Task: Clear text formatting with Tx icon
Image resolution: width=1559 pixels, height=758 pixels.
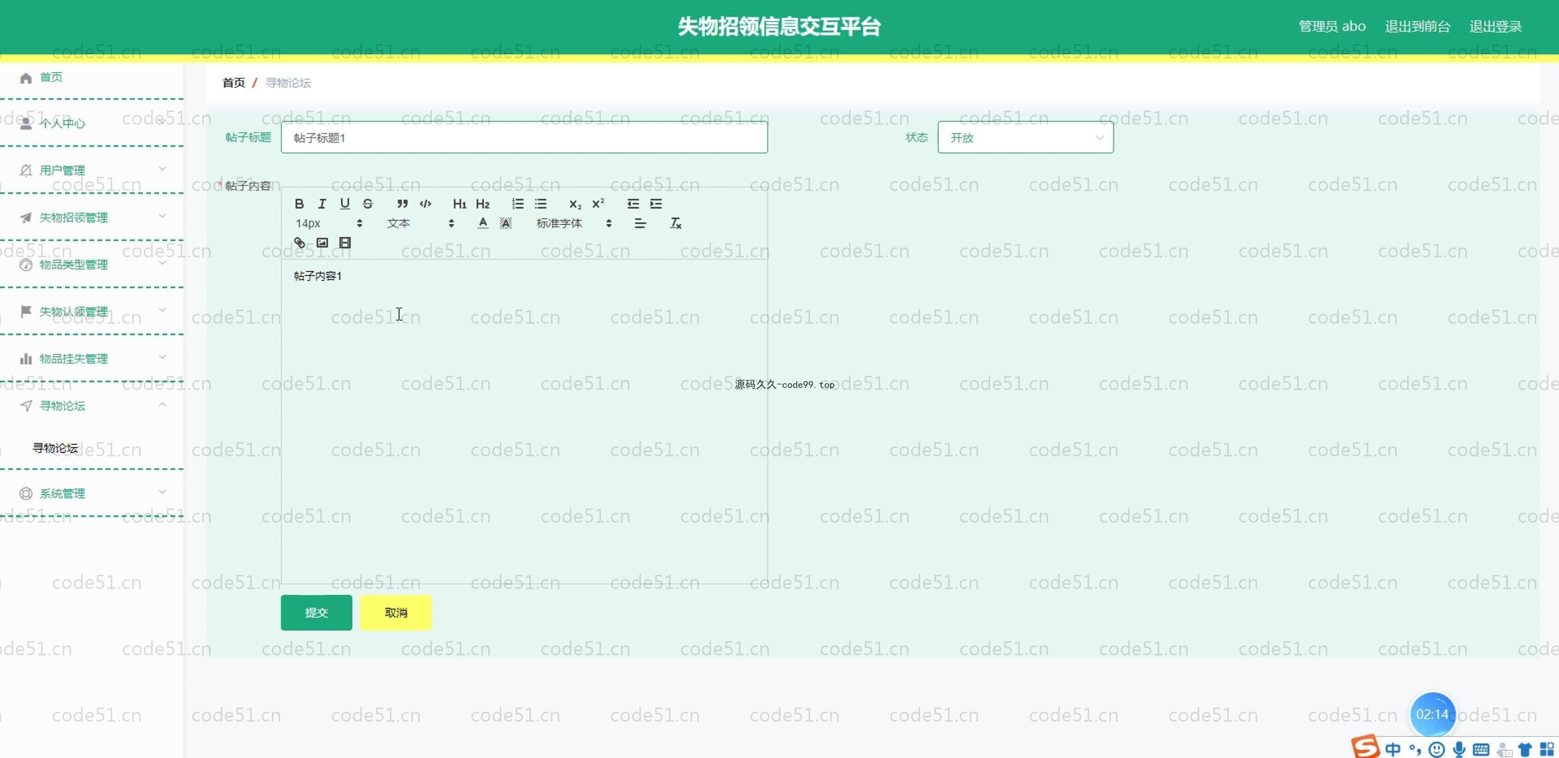Action: click(x=675, y=223)
